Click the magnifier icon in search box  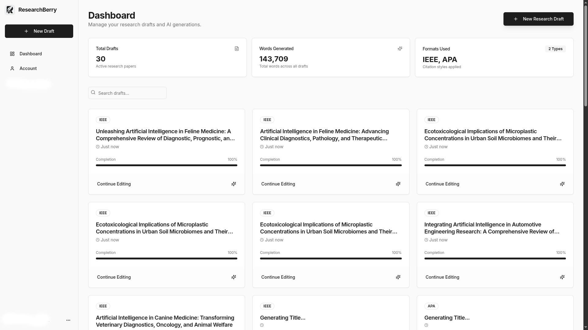[93, 93]
